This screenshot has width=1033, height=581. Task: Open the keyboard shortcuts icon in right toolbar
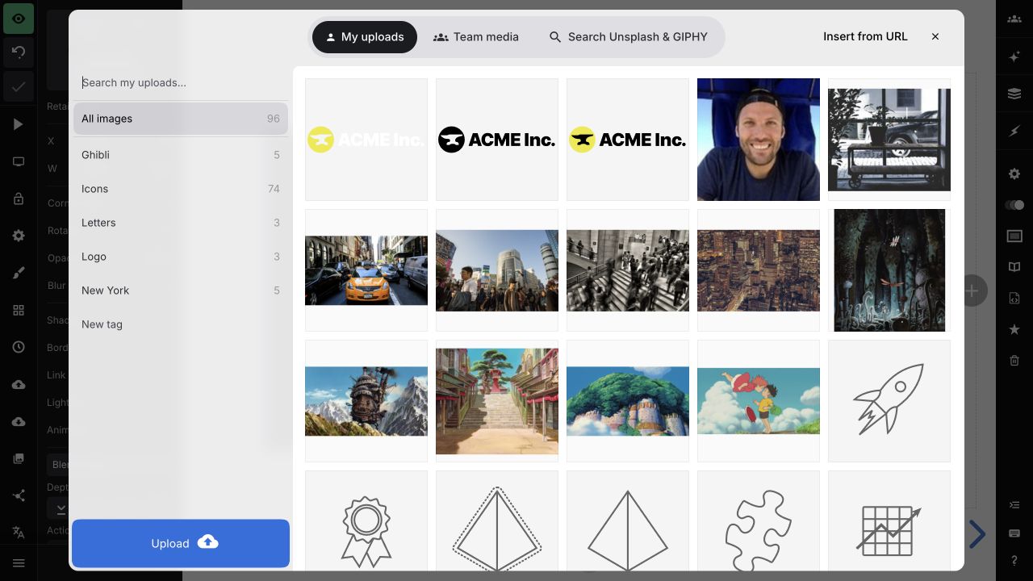(x=1014, y=533)
